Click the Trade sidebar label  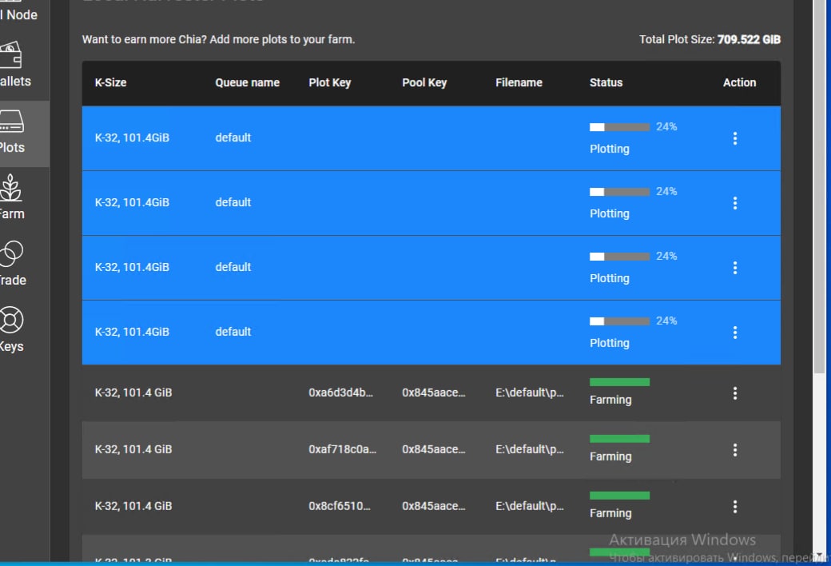click(14, 280)
